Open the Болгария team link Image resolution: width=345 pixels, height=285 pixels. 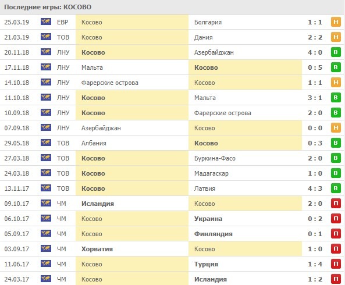208,22
